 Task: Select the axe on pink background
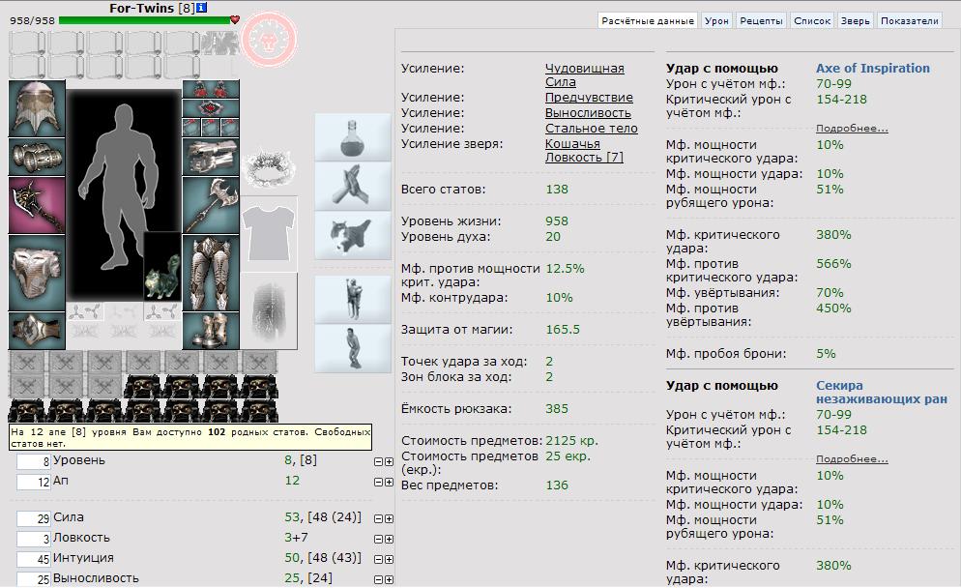pyautogui.click(x=37, y=205)
